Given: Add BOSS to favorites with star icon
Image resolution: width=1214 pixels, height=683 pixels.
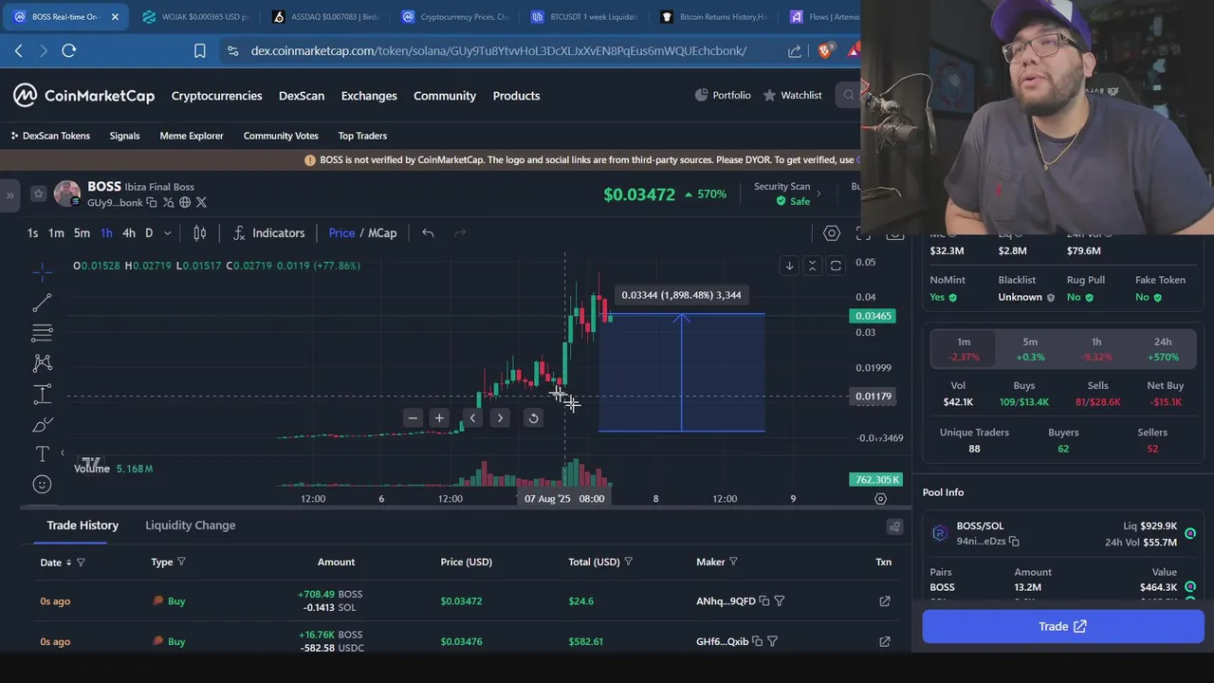Looking at the screenshot, I should click(x=38, y=194).
